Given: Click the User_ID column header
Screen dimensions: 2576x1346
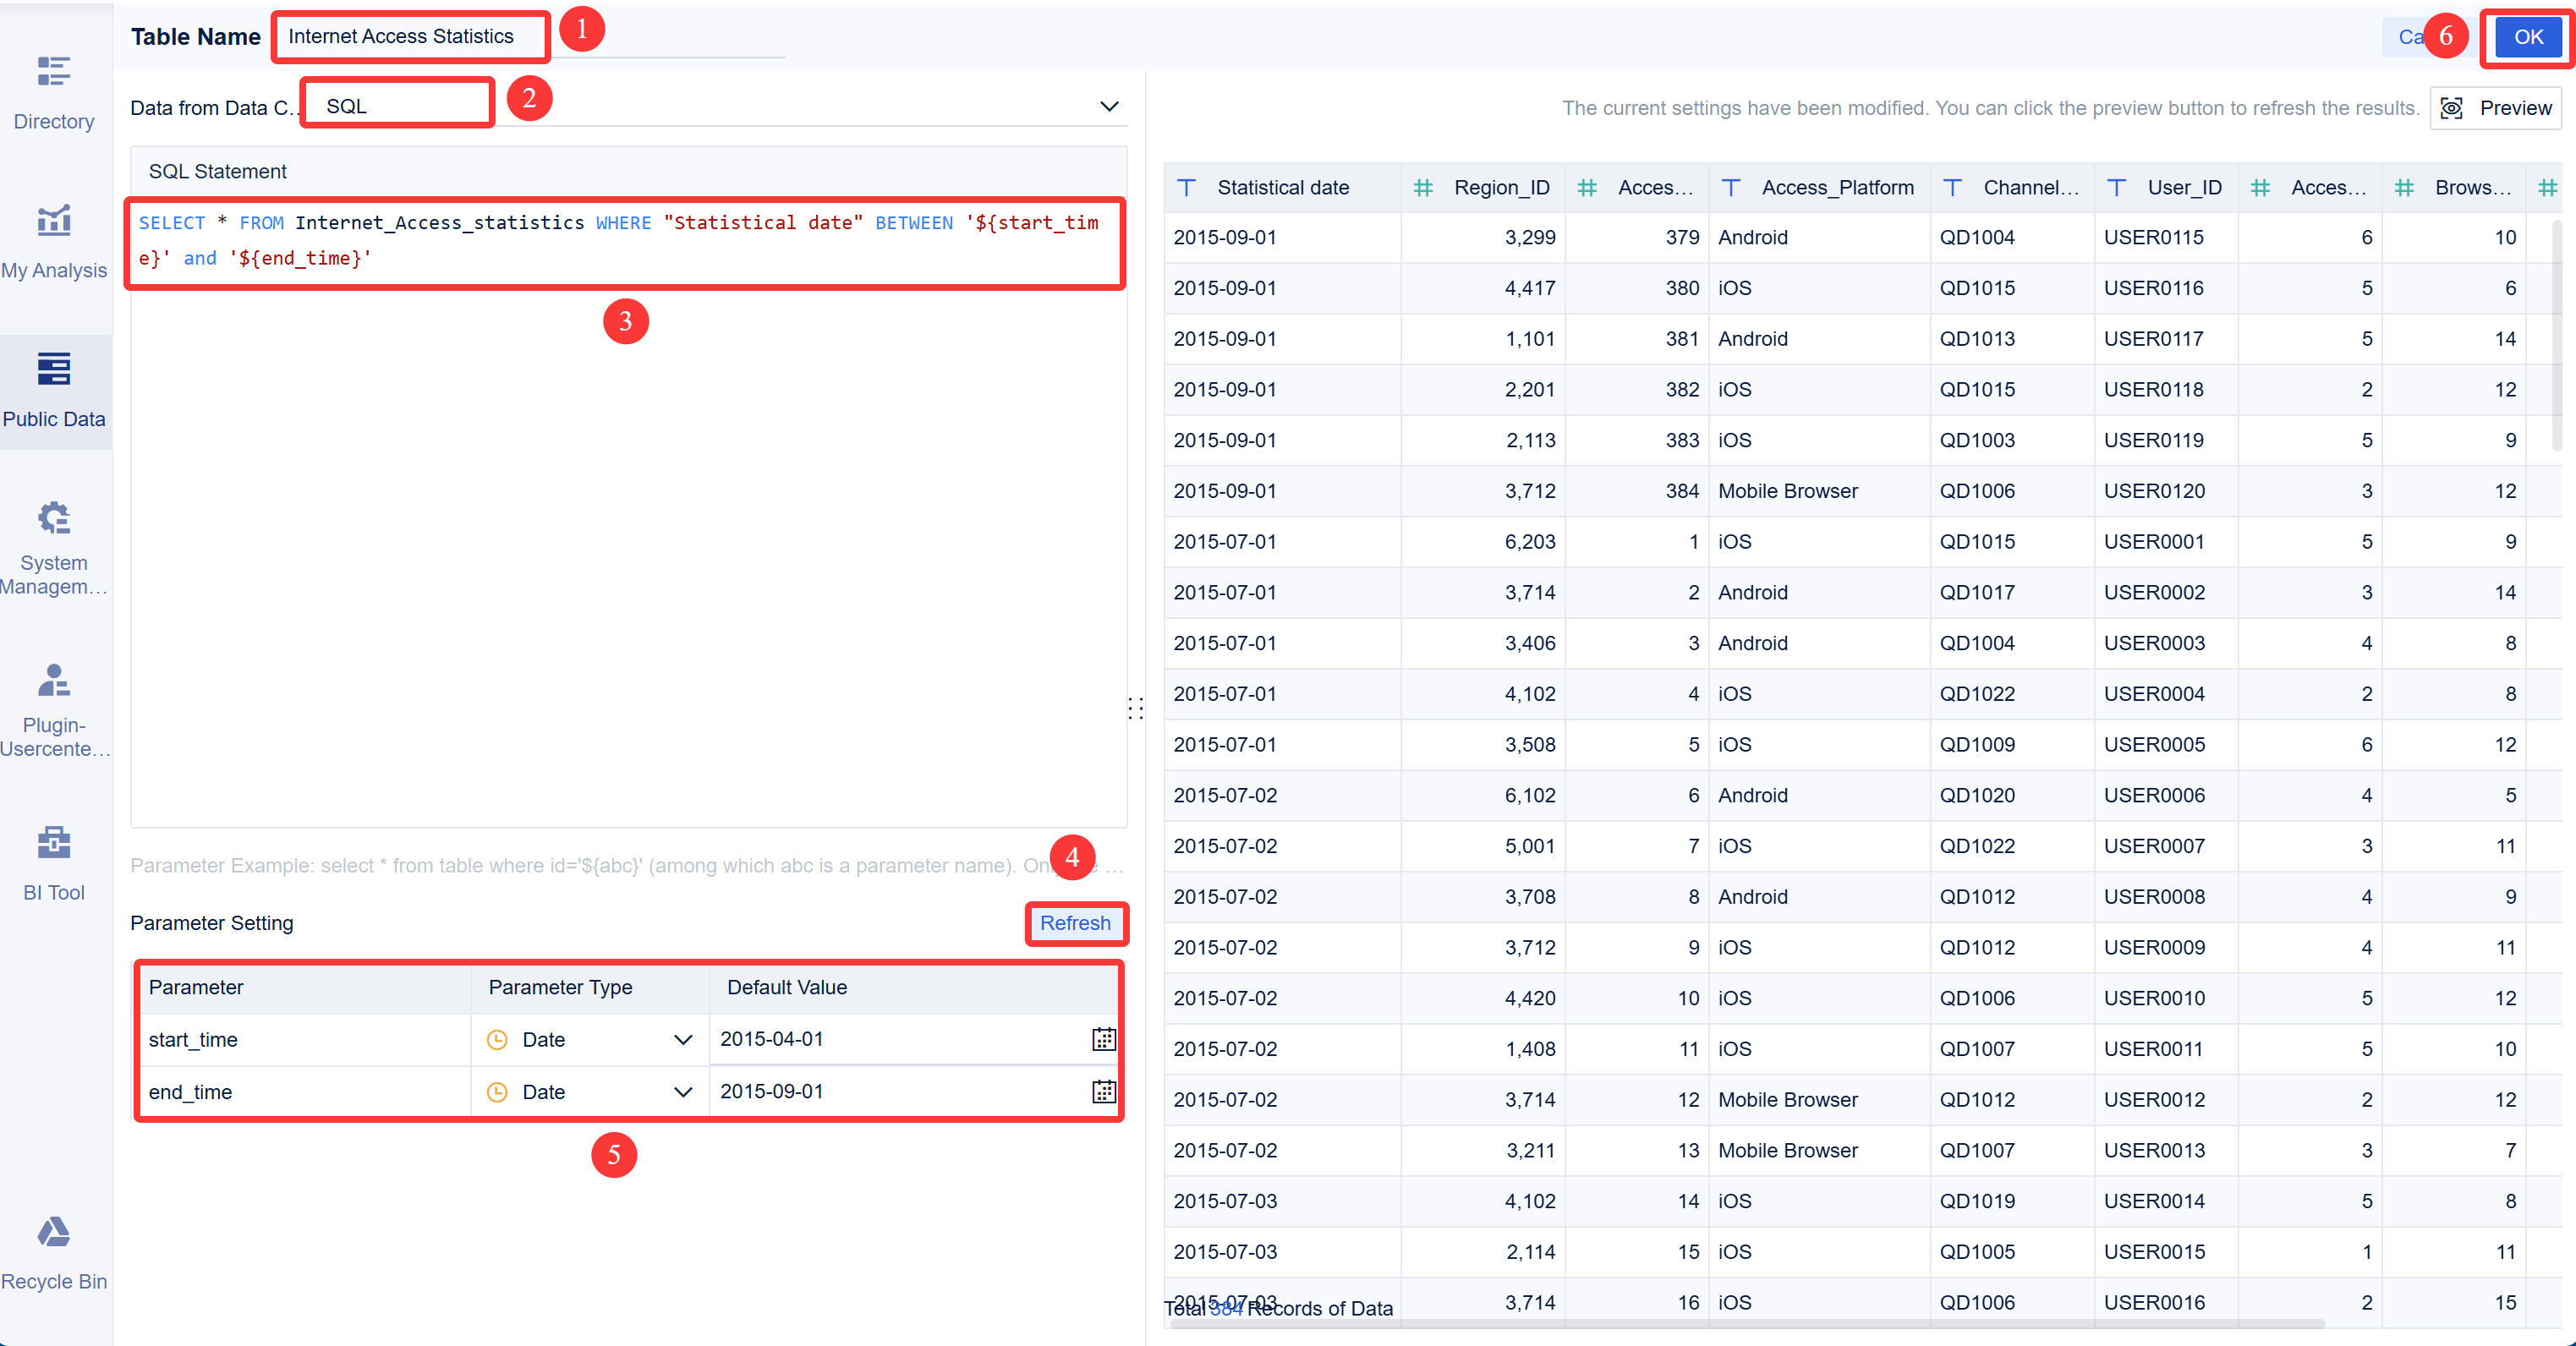Looking at the screenshot, I should point(2166,187).
